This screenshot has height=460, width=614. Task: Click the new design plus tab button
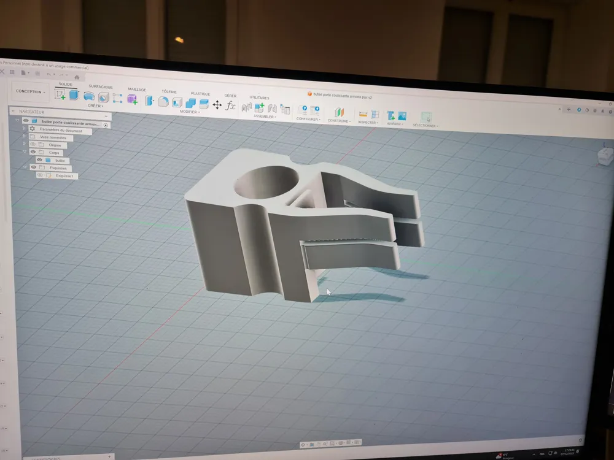(x=569, y=110)
